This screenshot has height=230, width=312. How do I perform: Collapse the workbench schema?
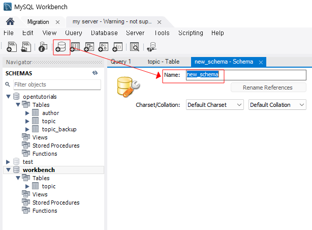coord(8,170)
